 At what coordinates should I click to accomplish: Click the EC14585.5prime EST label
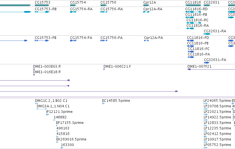point(116,101)
